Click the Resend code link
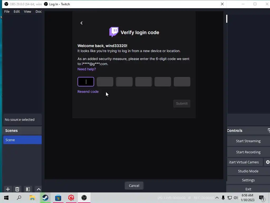Viewport: 270px width, 203px height. coord(88,91)
